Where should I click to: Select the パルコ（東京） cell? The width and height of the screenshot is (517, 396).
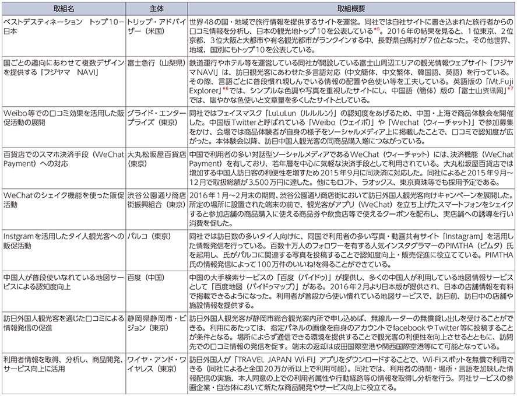pyautogui.click(x=157, y=250)
